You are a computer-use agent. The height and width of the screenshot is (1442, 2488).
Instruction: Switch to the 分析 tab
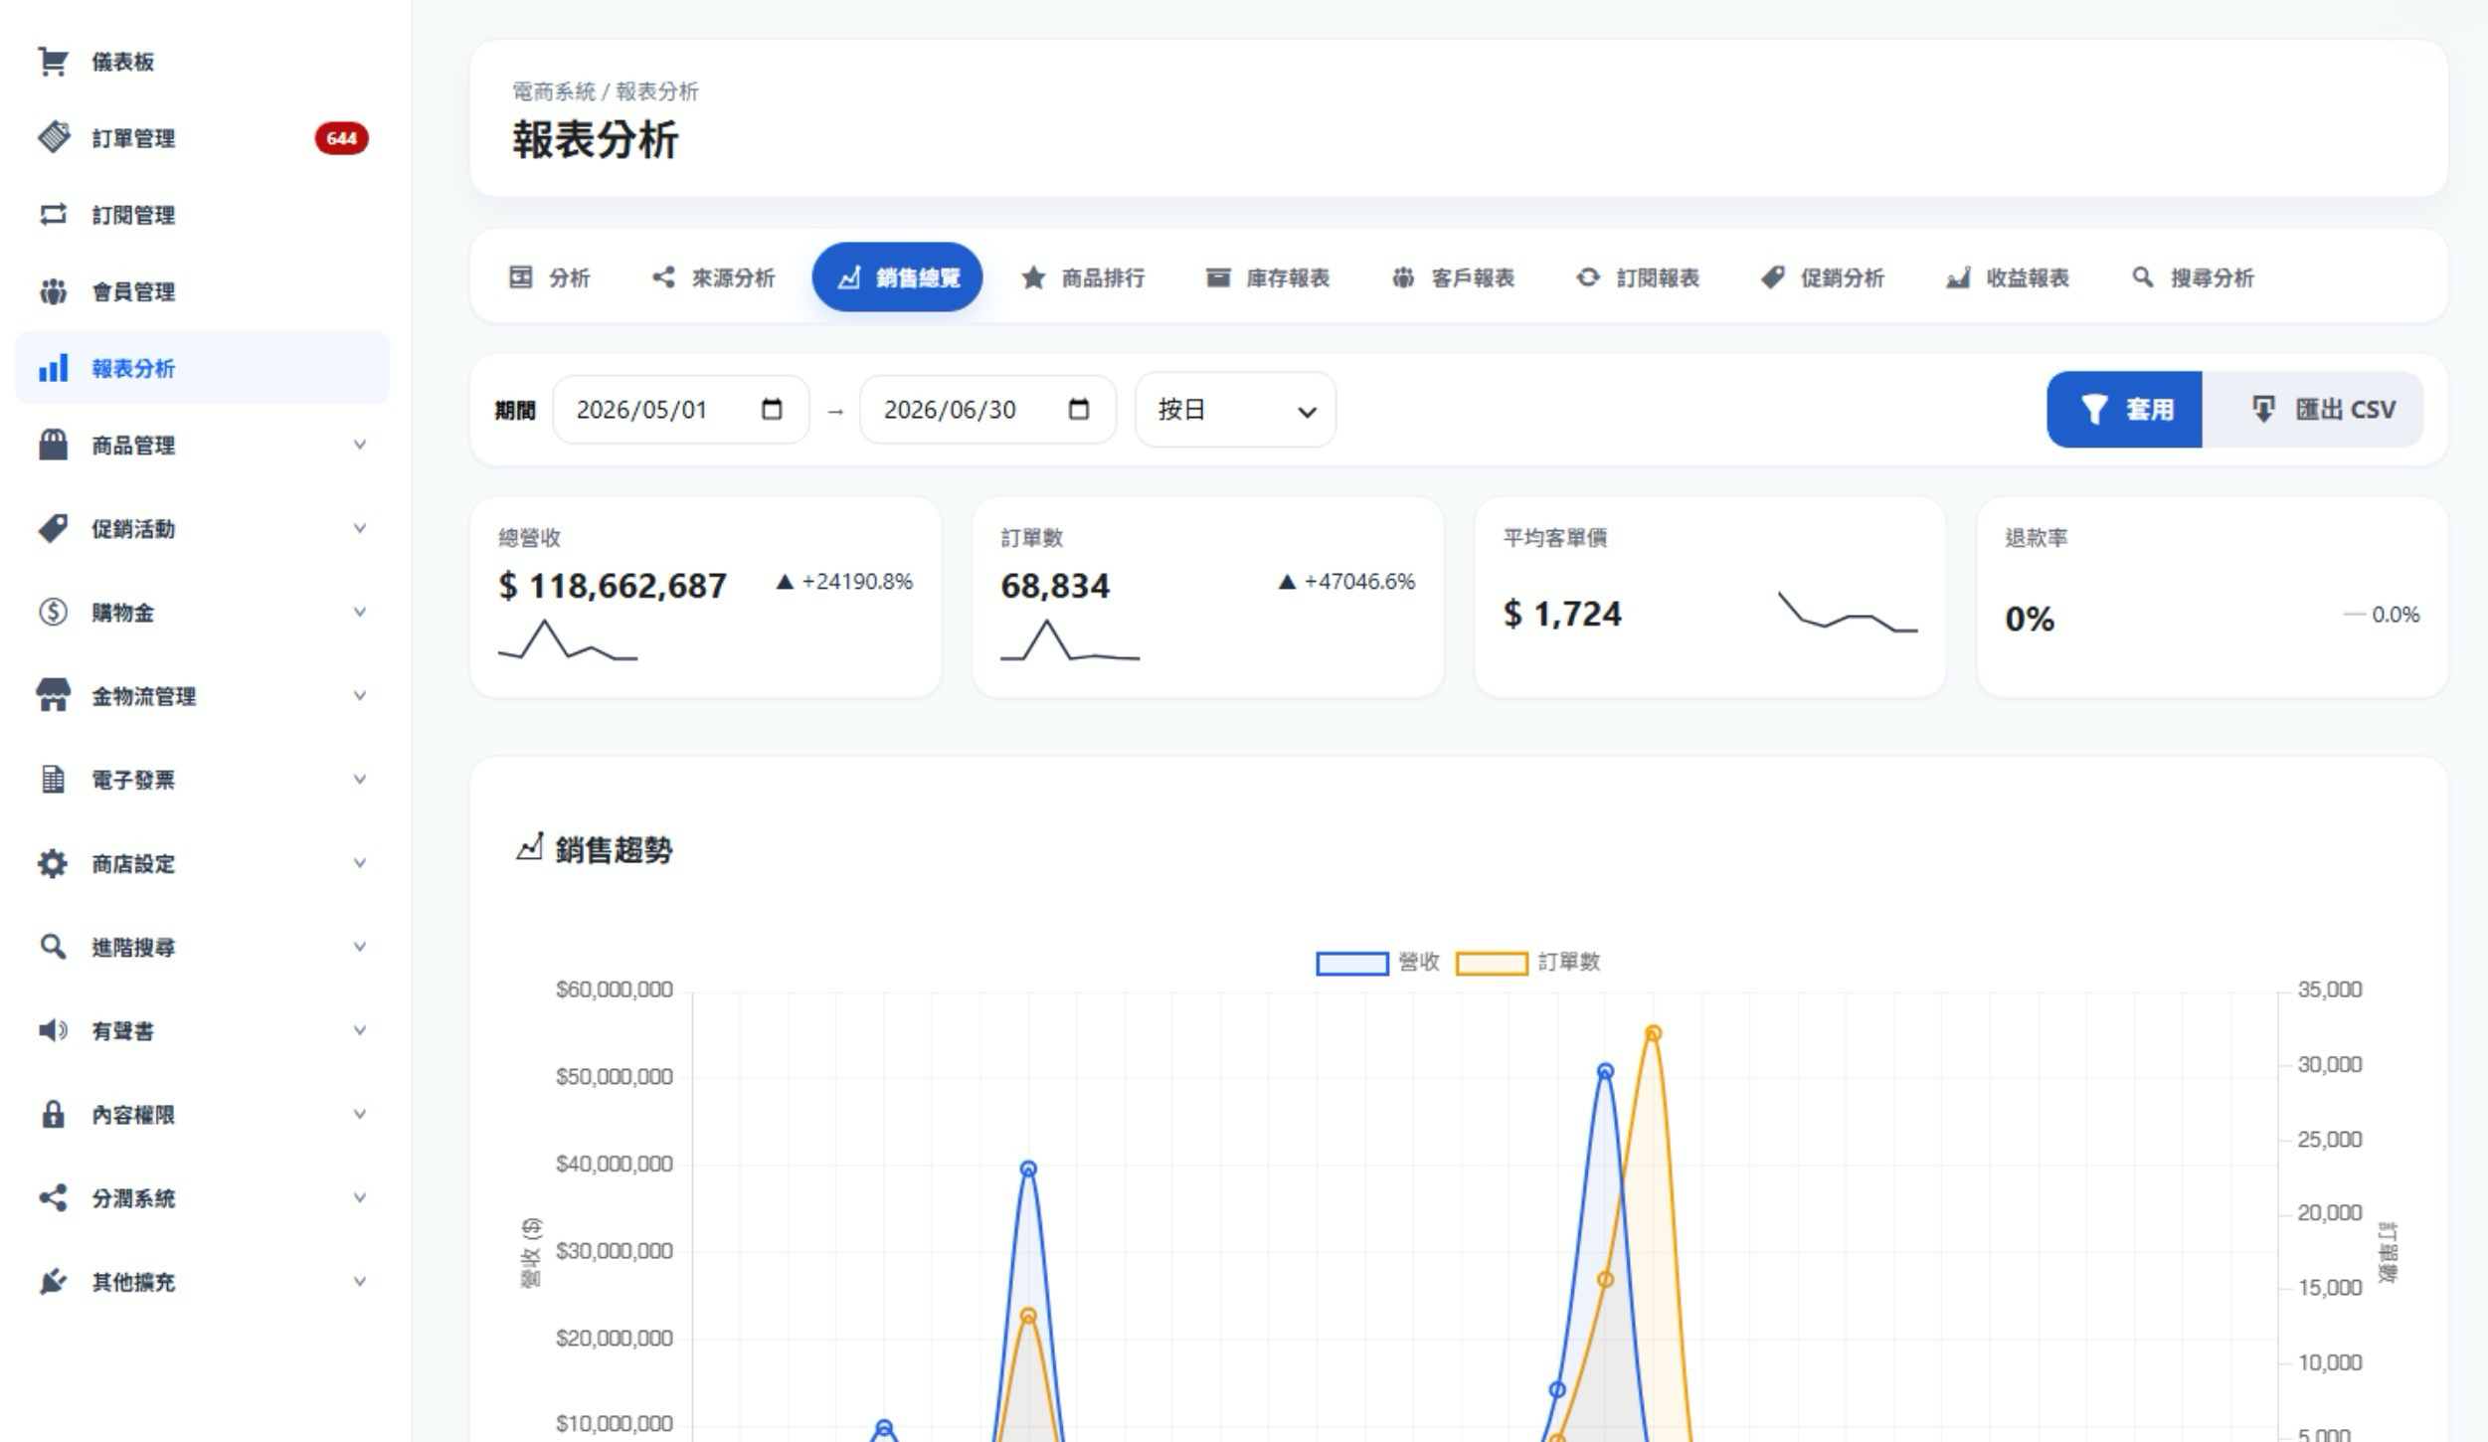549,277
